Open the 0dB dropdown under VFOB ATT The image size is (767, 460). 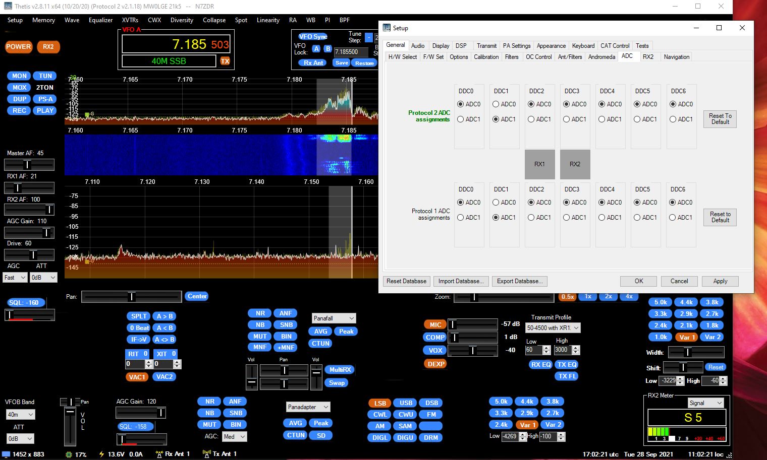pyautogui.click(x=20, y=439)
